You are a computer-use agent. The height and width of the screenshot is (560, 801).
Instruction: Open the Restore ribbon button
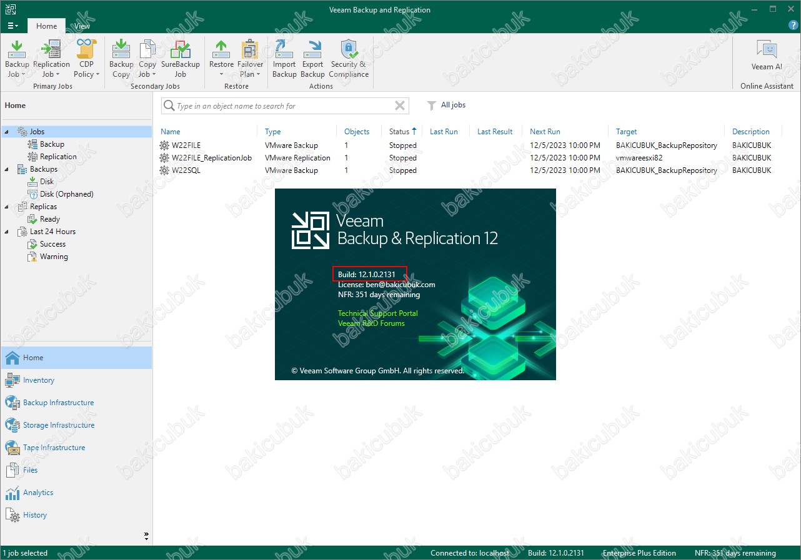pos(221,59)
